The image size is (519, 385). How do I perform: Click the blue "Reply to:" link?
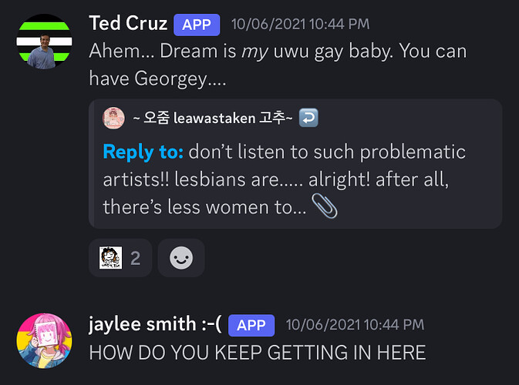(143, 152)
